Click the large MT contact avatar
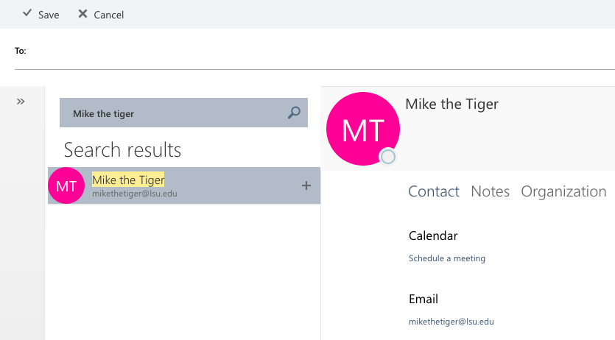The image size is (615, 340). coord(363,129)
